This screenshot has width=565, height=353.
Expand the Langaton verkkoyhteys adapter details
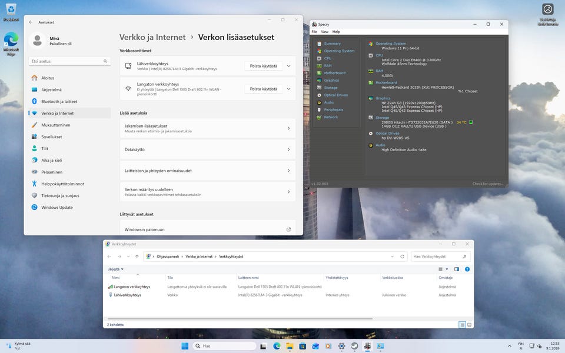(288, 89)
